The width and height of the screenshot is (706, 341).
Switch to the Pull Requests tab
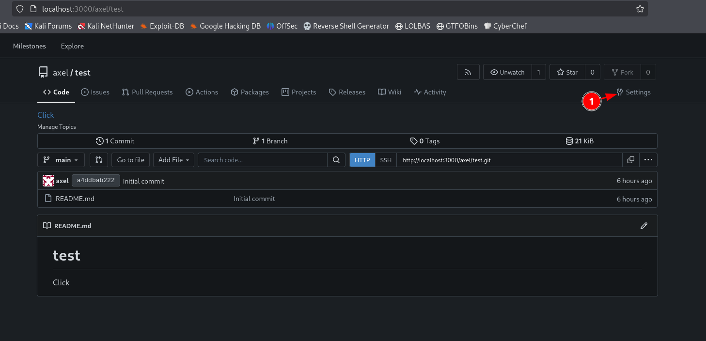[147, 92]
